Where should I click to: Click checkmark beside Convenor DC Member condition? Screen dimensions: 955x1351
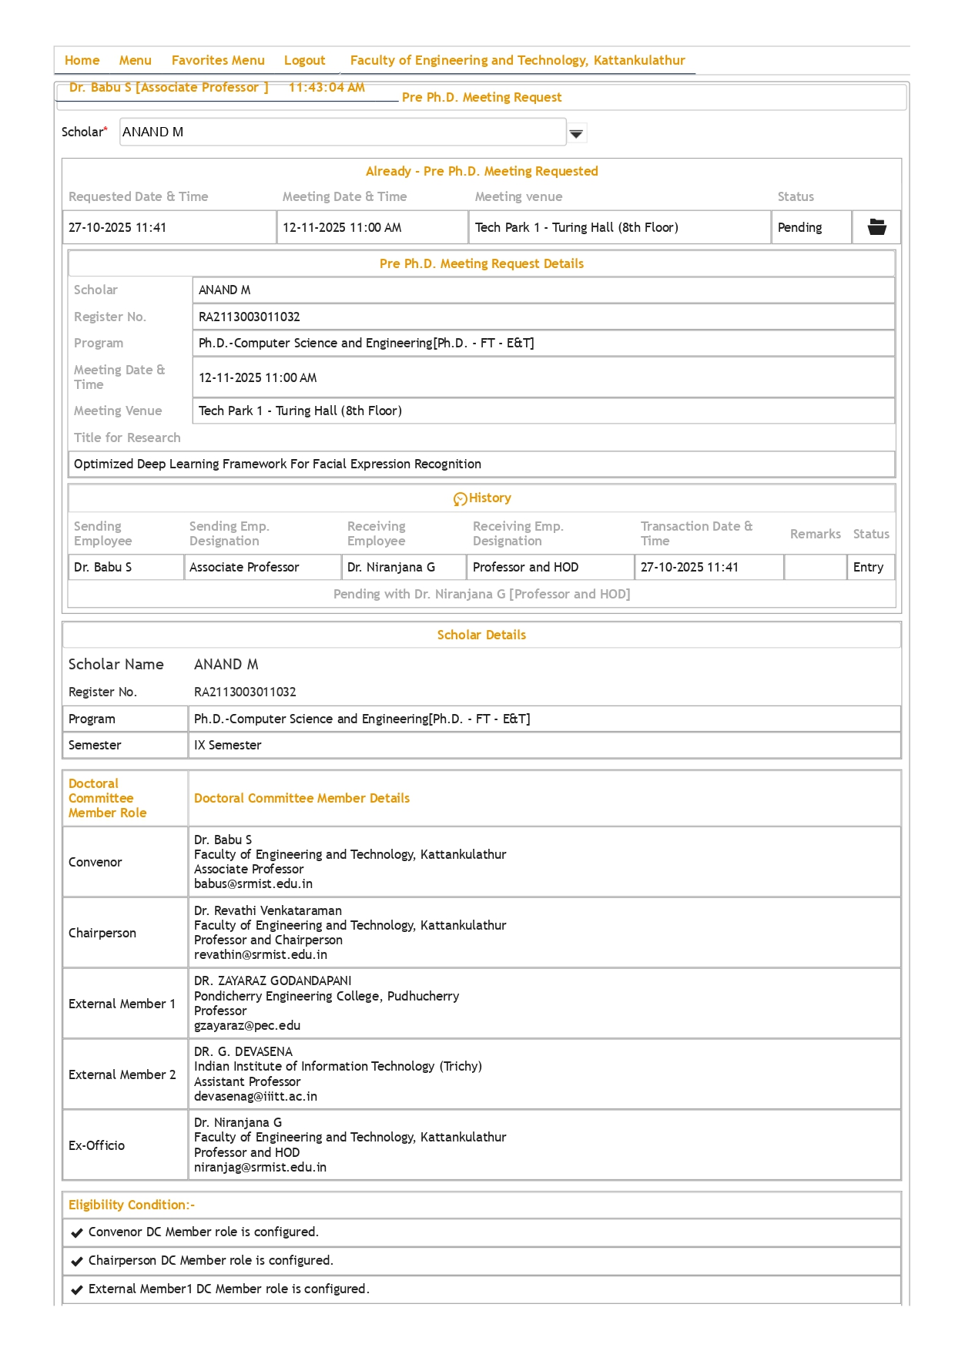pyautogui.click(x=77, y=1232)
